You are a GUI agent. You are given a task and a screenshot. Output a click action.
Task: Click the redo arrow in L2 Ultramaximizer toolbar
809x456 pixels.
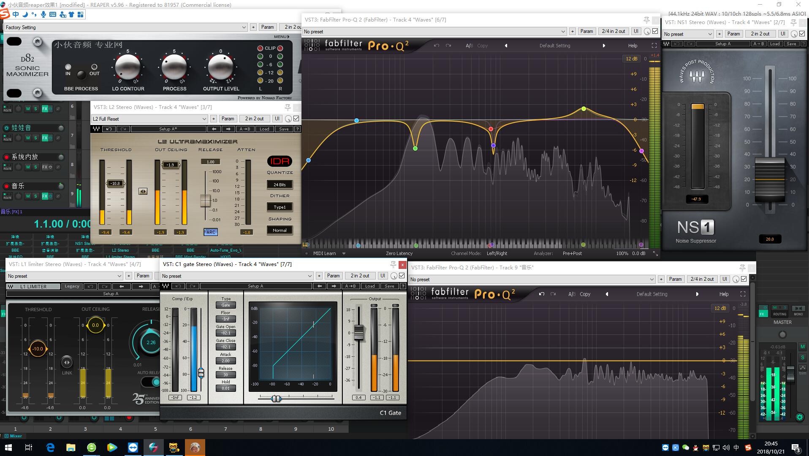123,129
